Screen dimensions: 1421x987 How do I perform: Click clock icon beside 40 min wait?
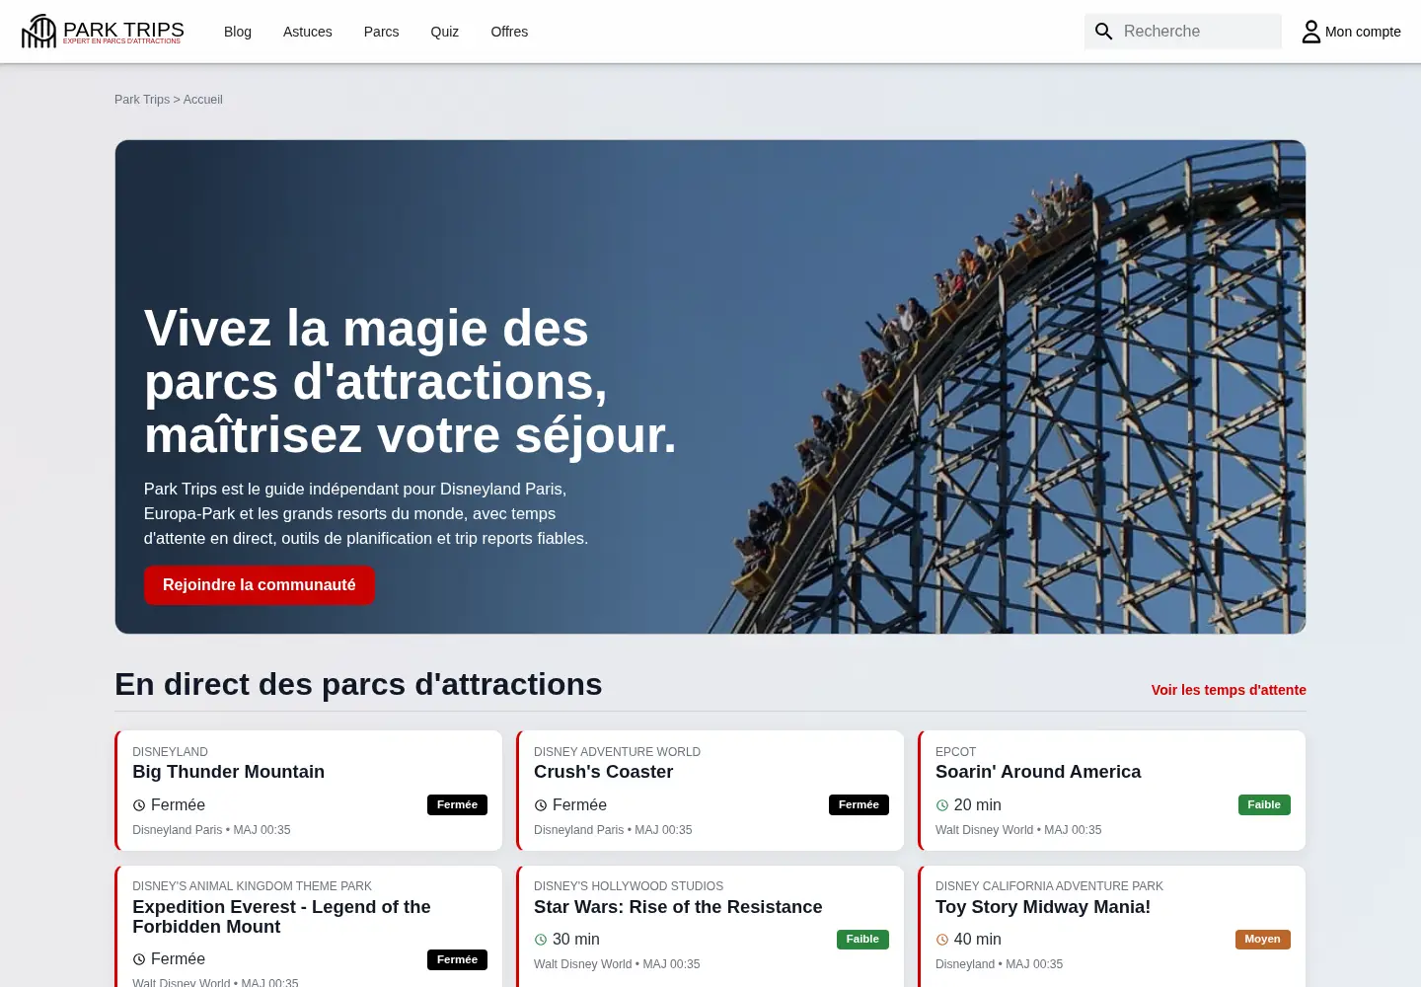(942, 940)
